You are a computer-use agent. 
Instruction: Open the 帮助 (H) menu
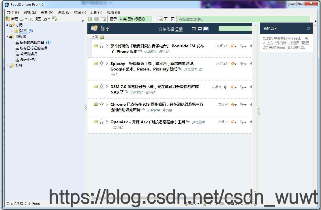tap(113, 12)
